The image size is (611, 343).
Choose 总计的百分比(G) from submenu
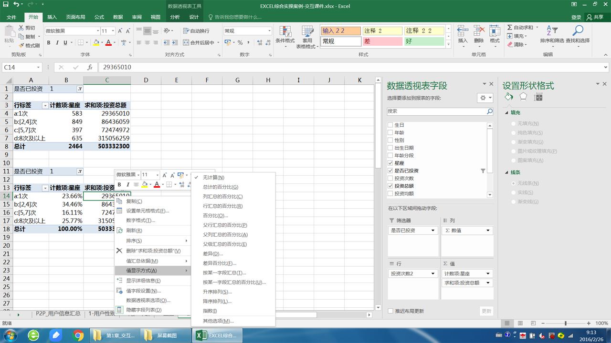221,187
